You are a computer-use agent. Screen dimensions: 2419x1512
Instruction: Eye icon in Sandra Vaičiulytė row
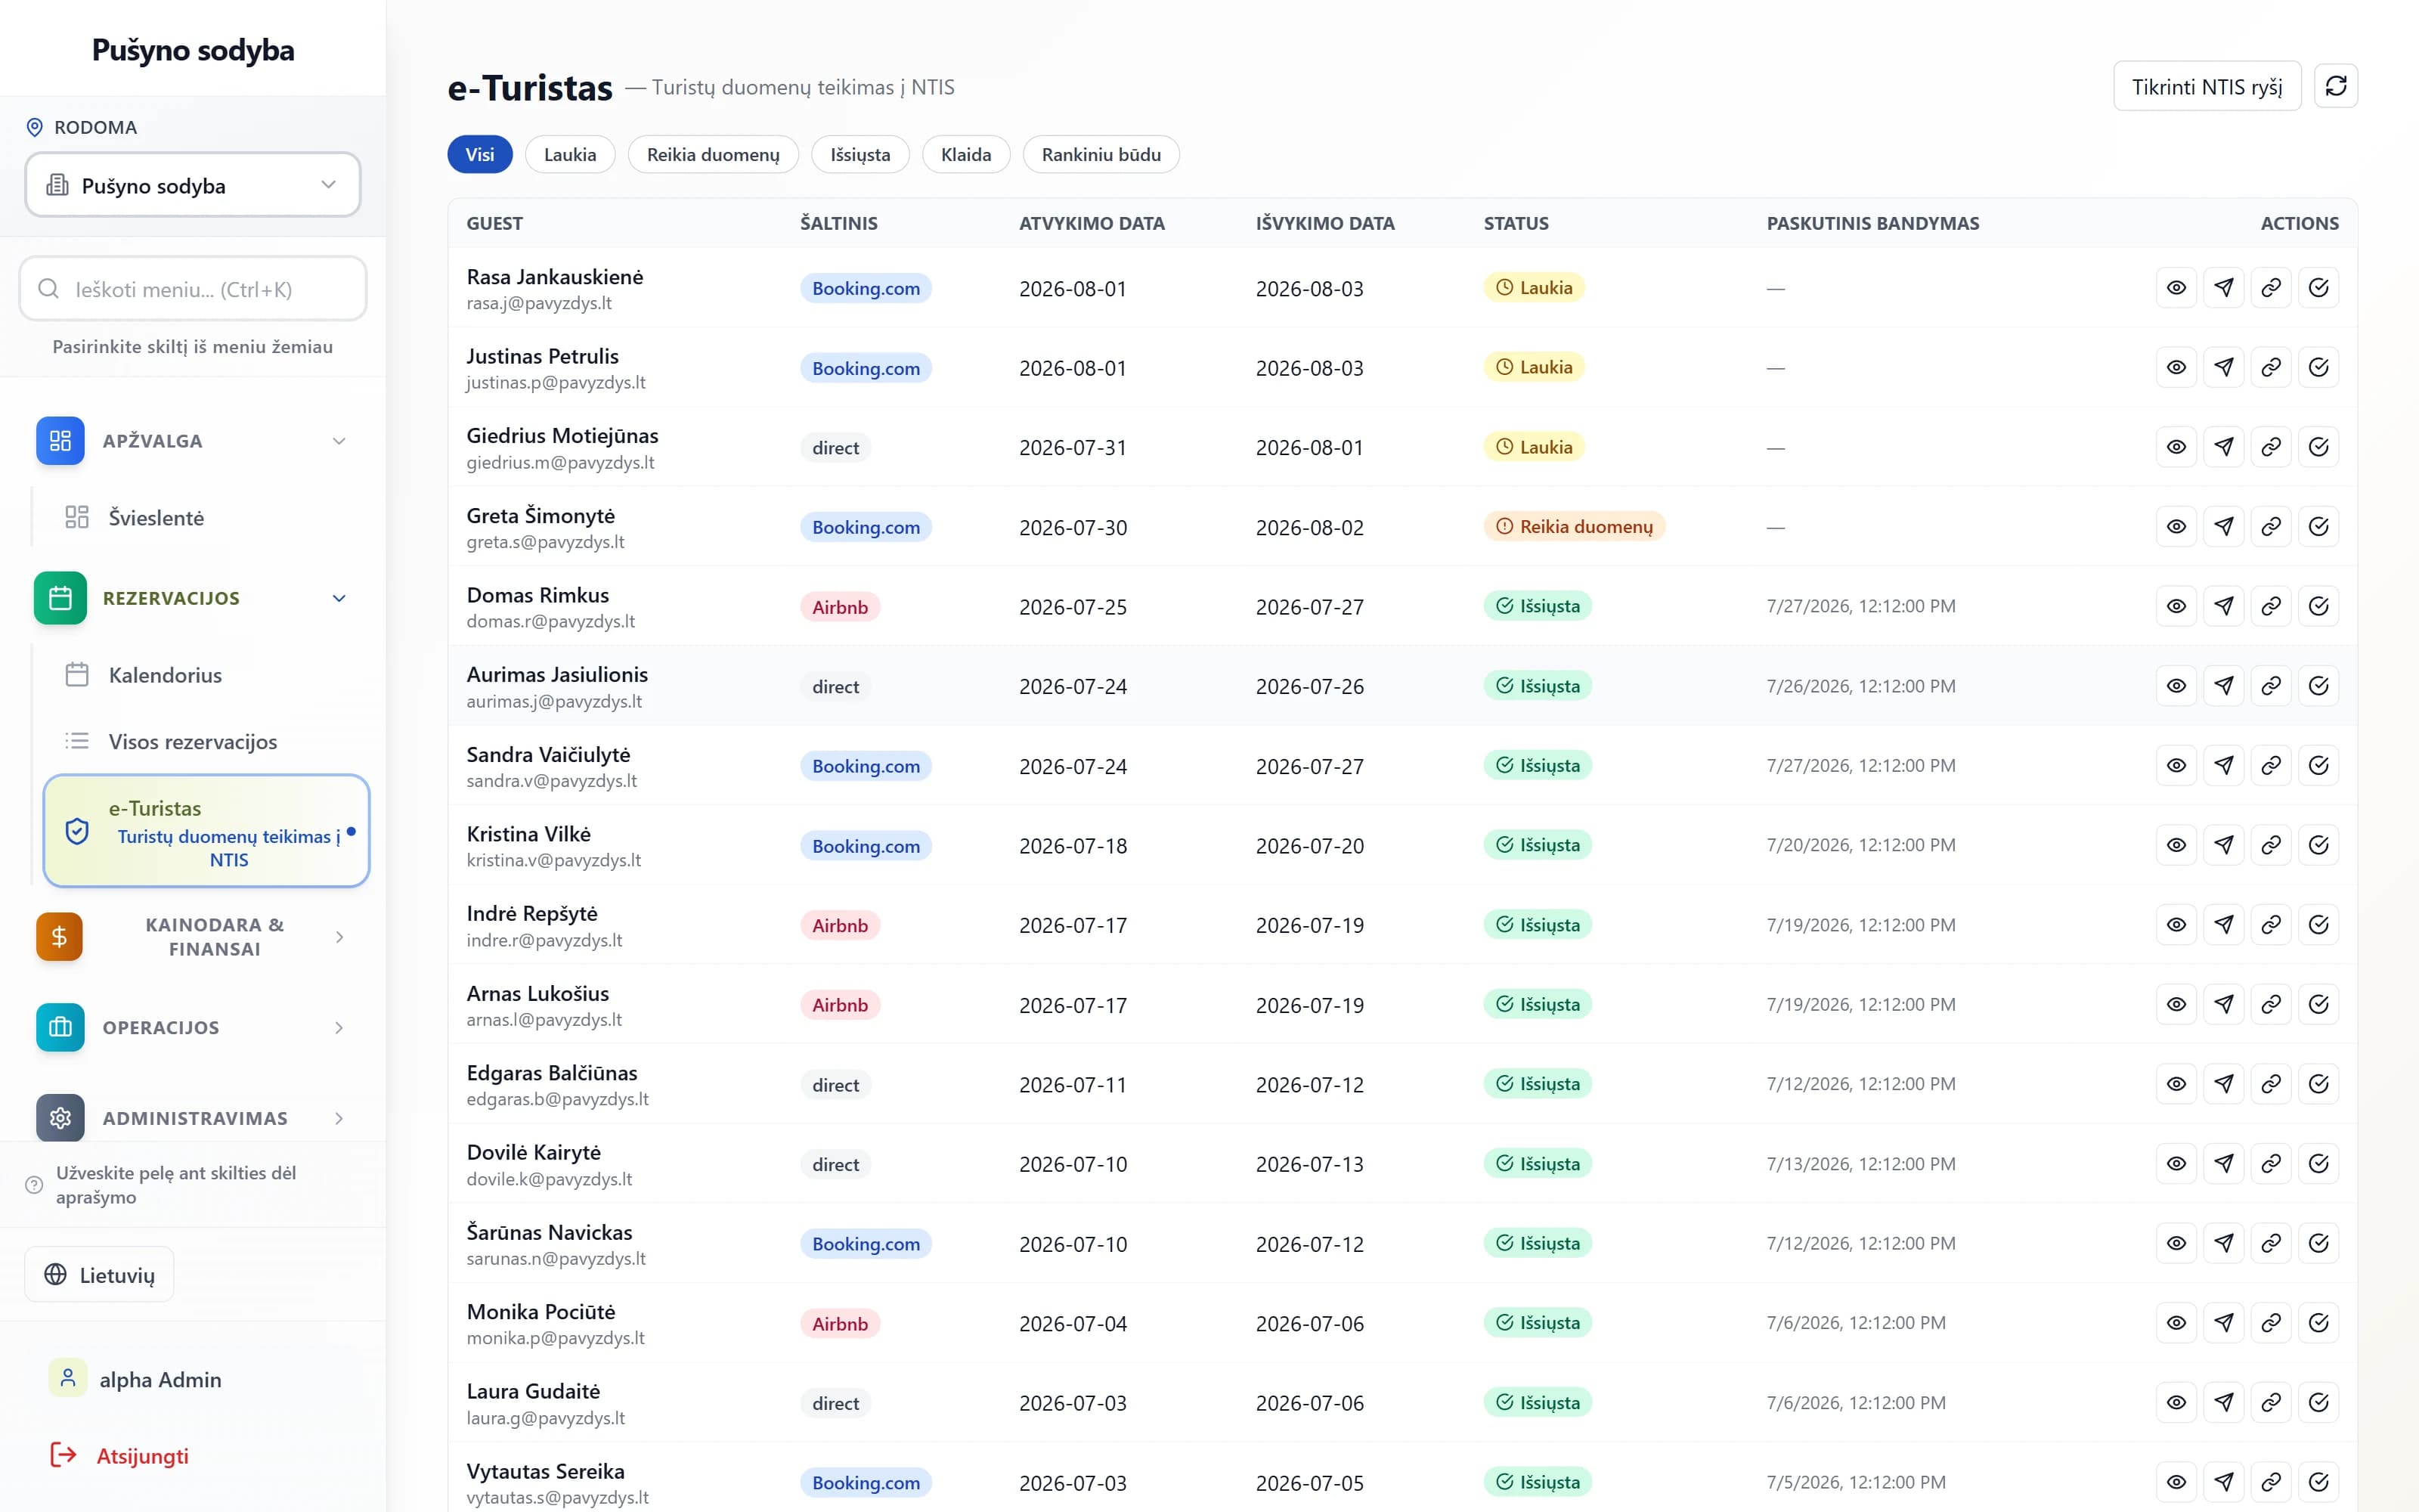(2176, 765)
